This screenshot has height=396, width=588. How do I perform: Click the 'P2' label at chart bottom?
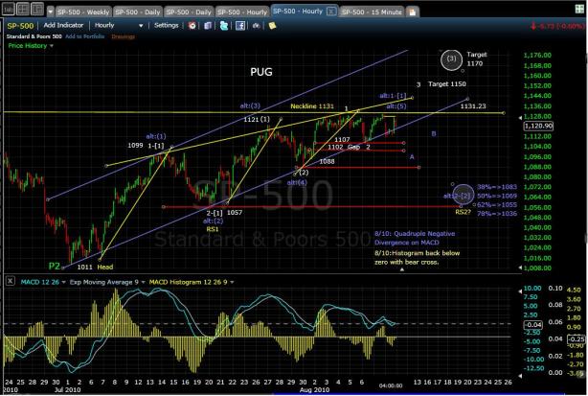click(x=54, y=266)
